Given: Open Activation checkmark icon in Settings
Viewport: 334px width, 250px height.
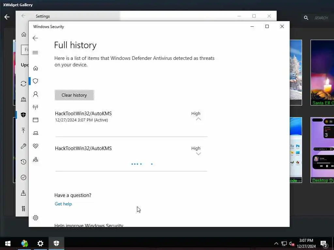Looking at the screenshot, I should (23, 177).
